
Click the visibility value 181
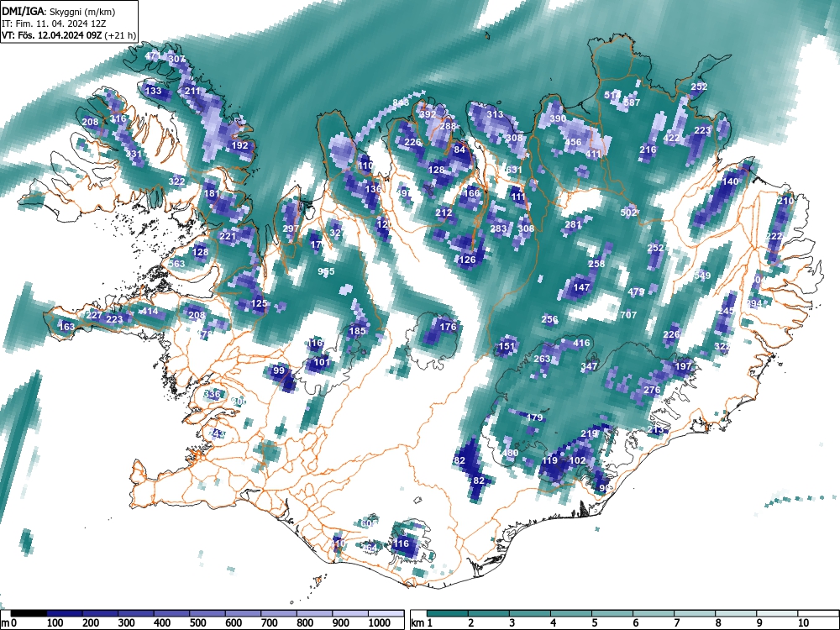click(212, 193)
